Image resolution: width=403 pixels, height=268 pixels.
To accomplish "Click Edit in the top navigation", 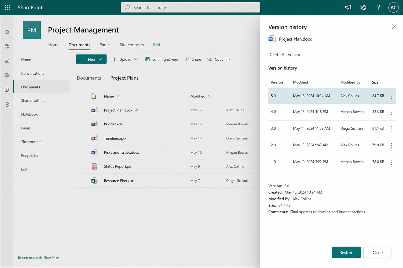I will [x=157, y=45].
